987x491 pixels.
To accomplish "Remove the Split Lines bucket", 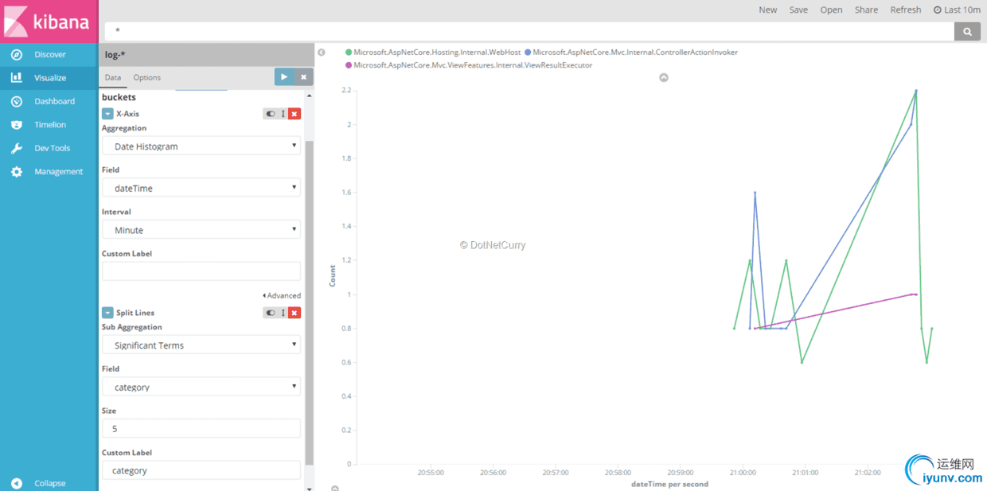I will coord(295,313).
